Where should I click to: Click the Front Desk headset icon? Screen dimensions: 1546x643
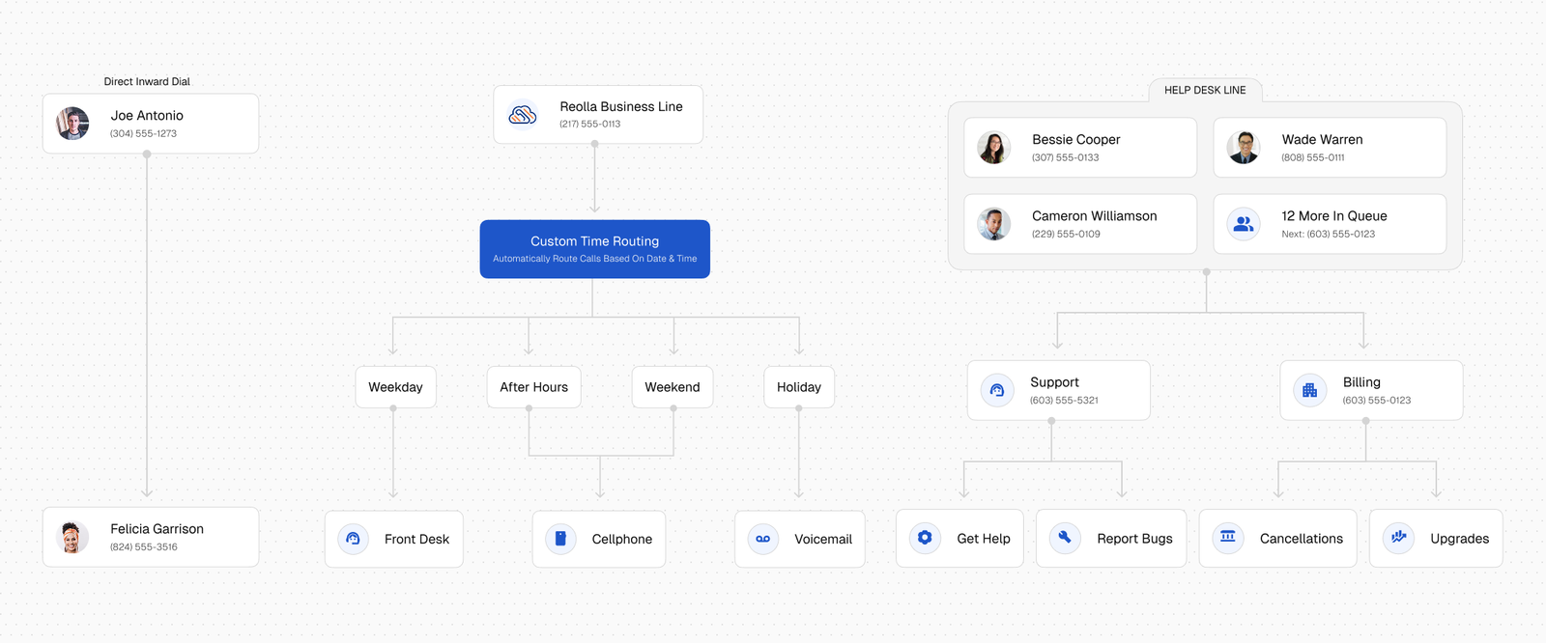click(353, 539)
